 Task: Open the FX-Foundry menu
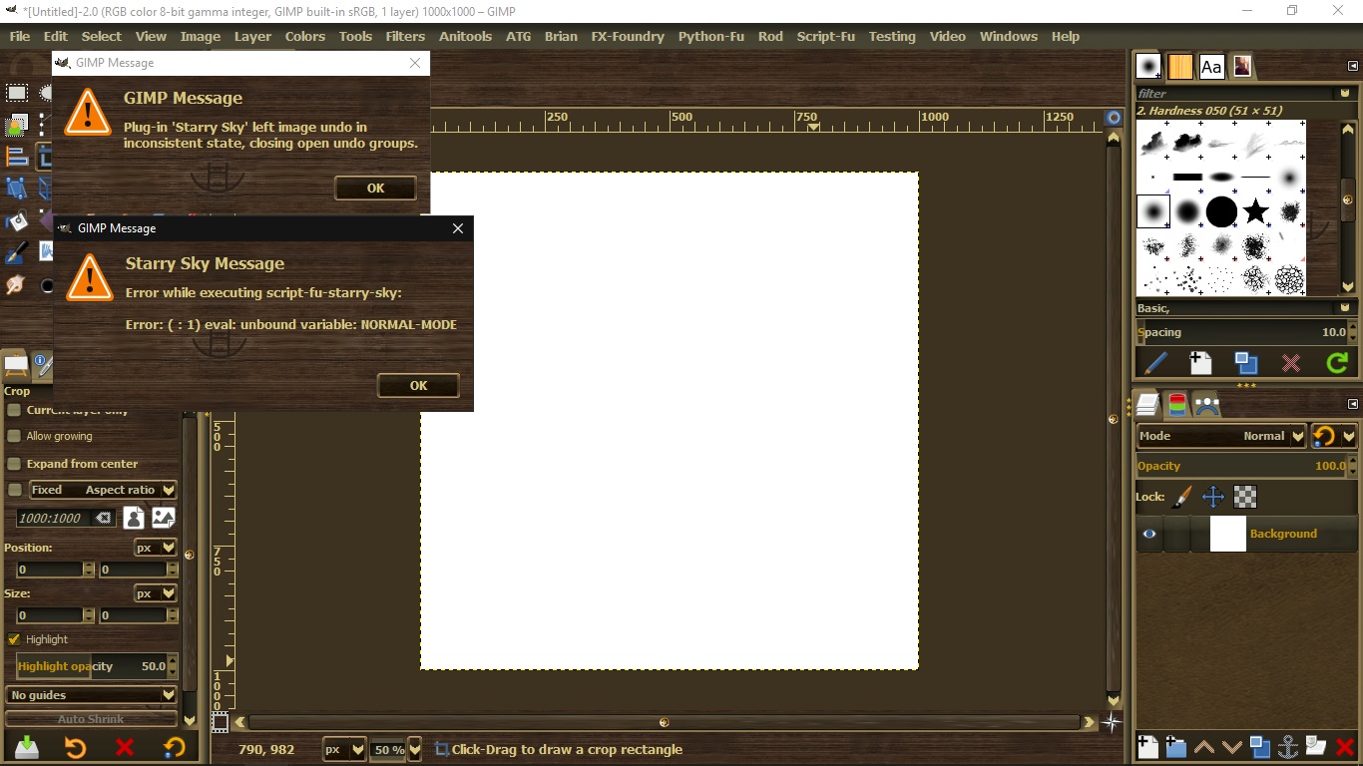click(x=628, y=36)
